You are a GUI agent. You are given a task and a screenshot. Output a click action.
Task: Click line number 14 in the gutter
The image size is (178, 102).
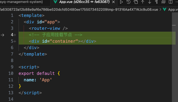(11, 99)
